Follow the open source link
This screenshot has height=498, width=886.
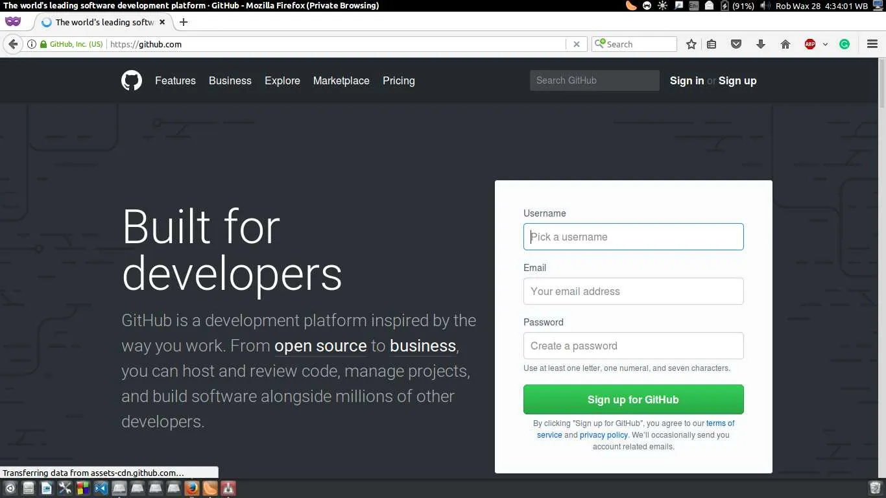coord(320,346)
